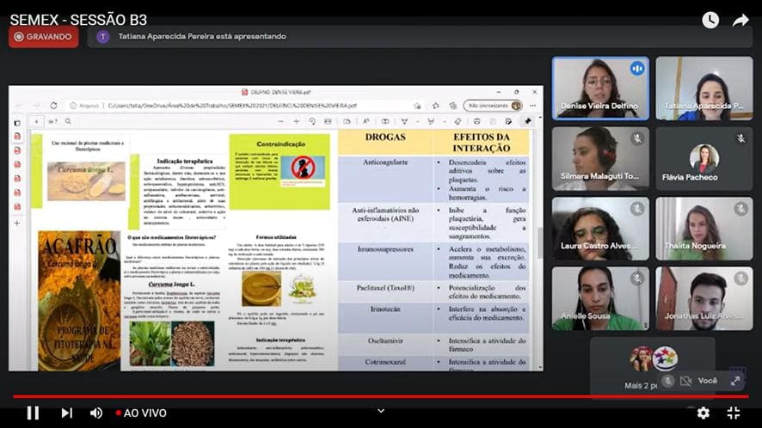This screenshot has width=762, height=428.
Task: Select Laura Castro Alves video tile
Action: pyautogui.click(x=600, y=229)
